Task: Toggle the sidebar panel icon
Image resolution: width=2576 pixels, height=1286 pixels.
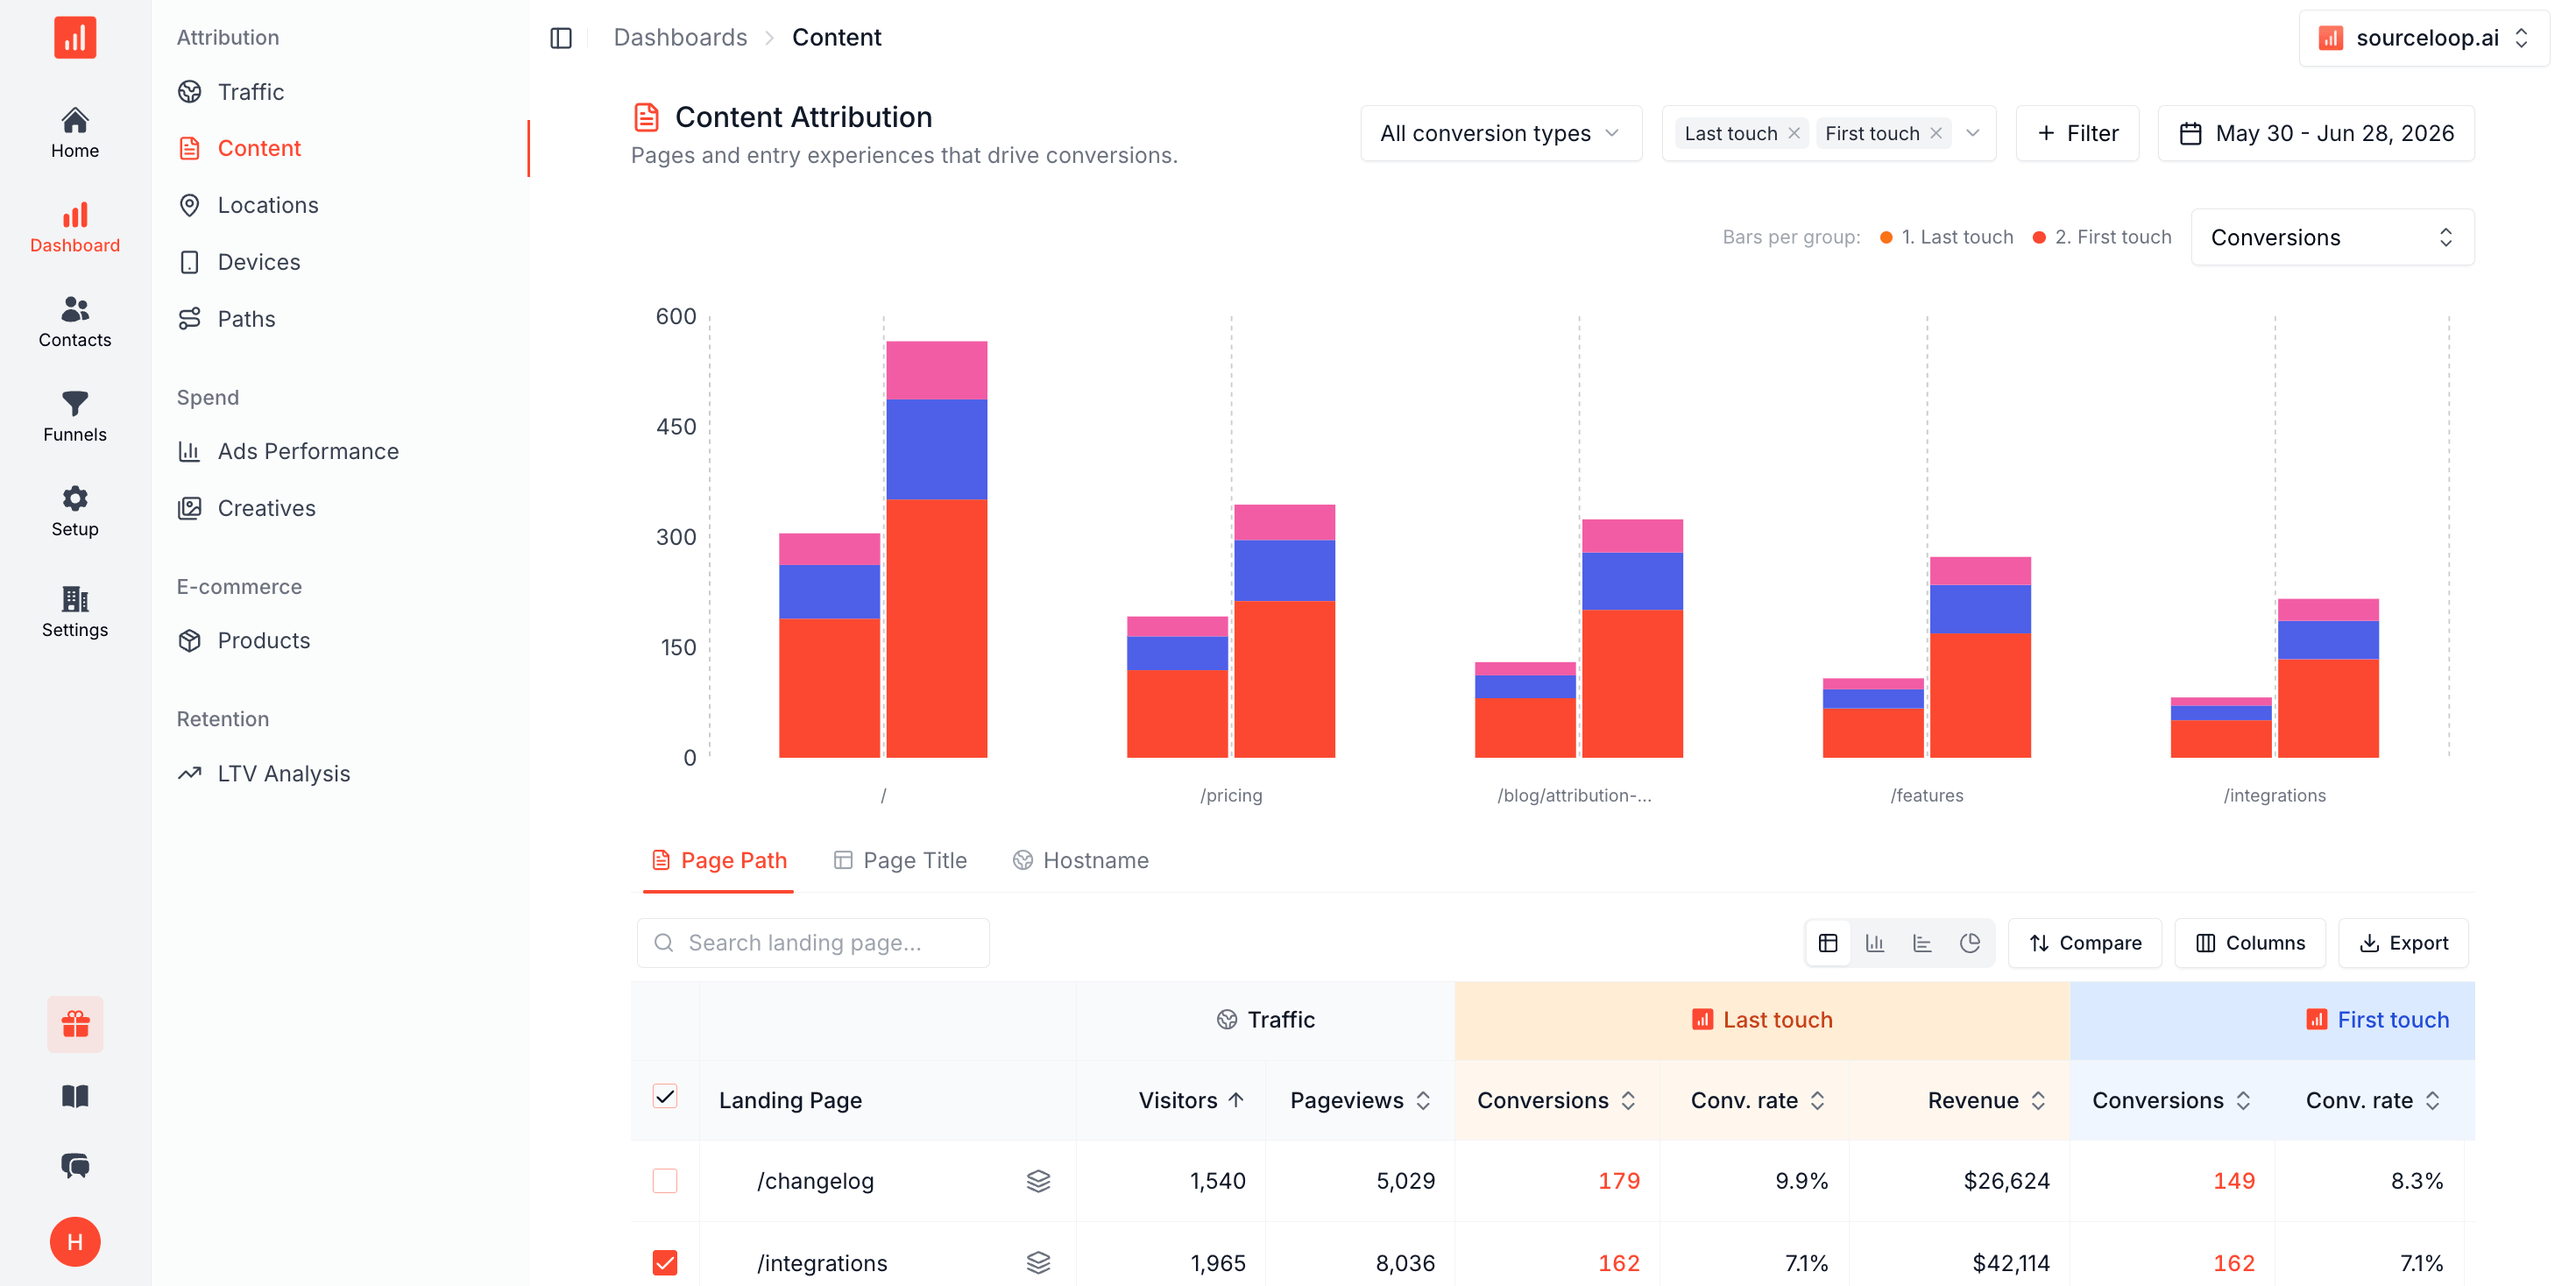Action: point(561,38)
